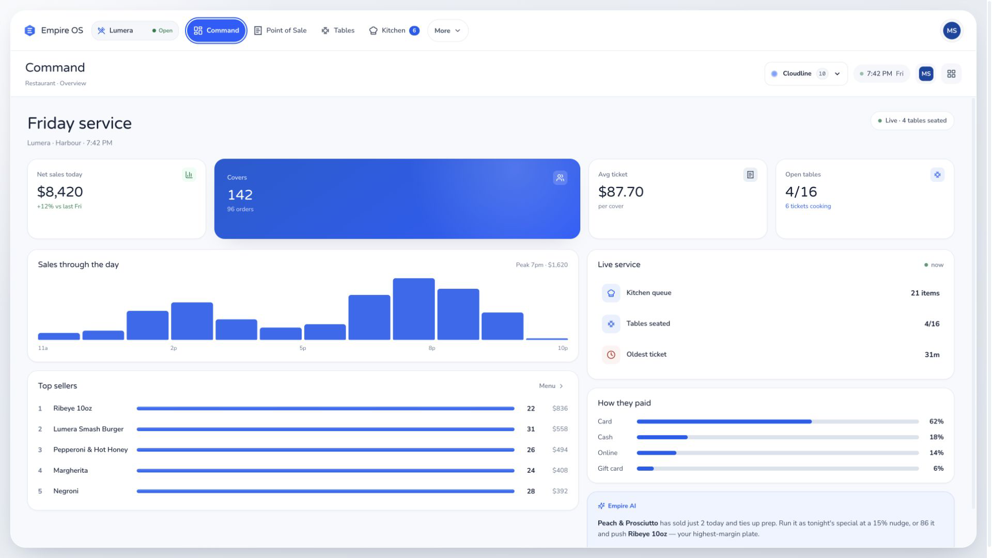This screenshot has height=558, width=992.
Task: Switch to the Command tab
Action: point(216,30)
